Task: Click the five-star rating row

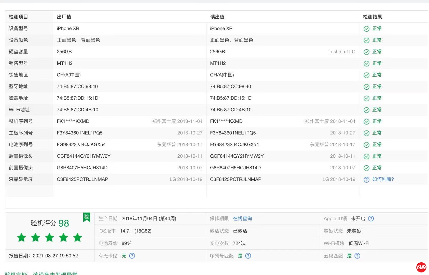Action: coord(50,238)
